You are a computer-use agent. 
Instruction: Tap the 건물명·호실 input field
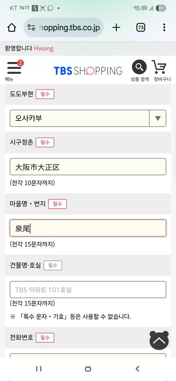(x=88, y=290)
